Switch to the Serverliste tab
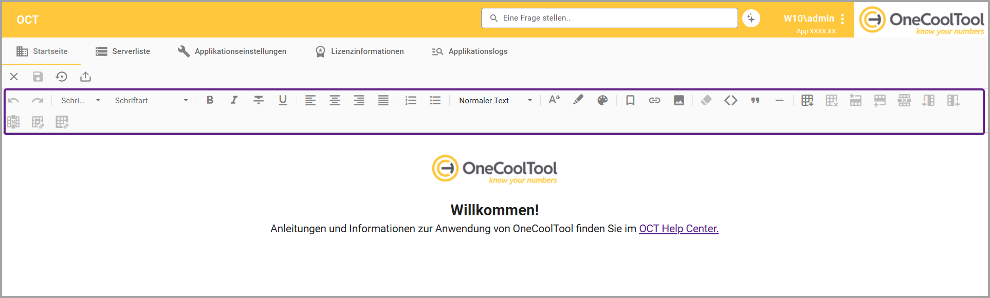 tap(123, 51)
